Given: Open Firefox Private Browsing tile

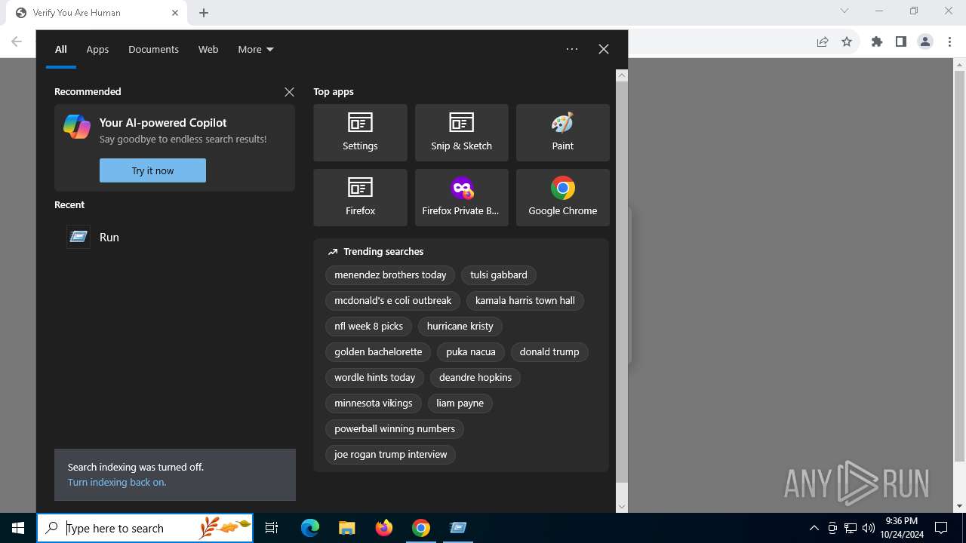Looking at the screenshot, I should [x=461, y=198].
